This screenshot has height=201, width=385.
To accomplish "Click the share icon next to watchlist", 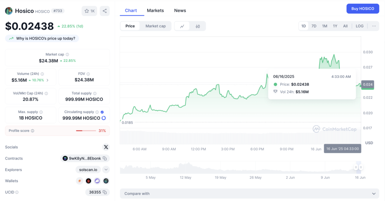I will [x=105, y=11].
